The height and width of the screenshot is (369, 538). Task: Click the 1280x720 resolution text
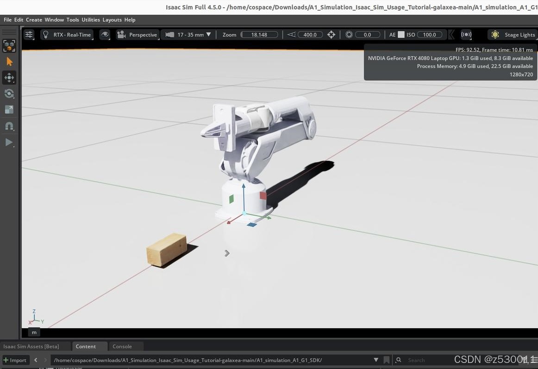[x=521, y=74]
